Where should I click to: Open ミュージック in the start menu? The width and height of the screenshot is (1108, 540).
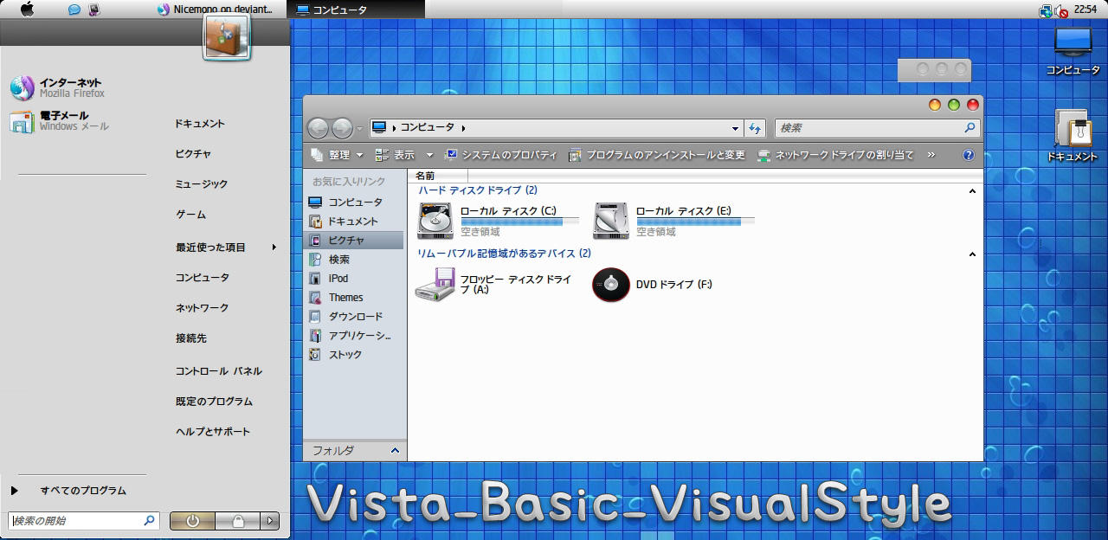(202, 184)
